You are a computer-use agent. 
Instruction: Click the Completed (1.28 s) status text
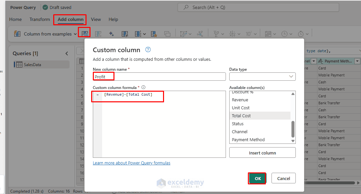click(27, 191)
